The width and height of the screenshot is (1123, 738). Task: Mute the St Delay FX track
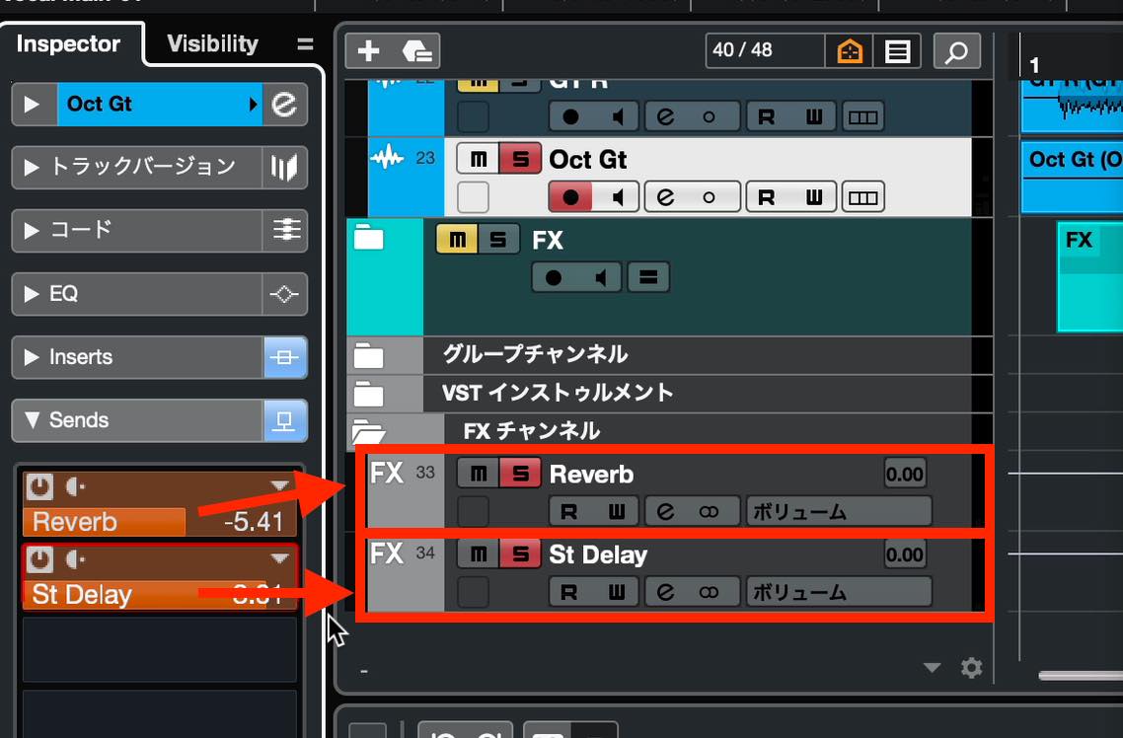click(x=479, y=553)
